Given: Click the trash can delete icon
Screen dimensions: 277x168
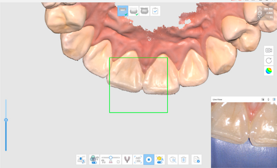Looking at the screenshot, I should pos(183,159).
